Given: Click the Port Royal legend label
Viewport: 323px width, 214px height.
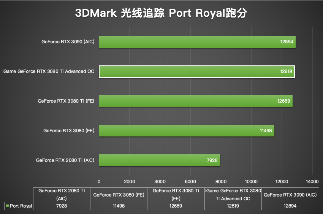Looking at the screenshot, I should click(21, 206).
